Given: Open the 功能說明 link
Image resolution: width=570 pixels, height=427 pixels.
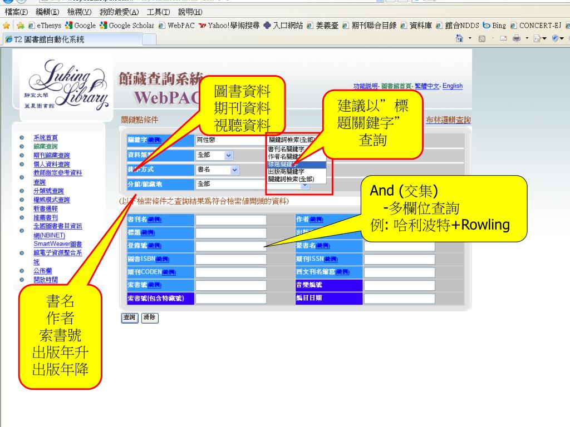Looking at the screenshot, I should 365,86.
